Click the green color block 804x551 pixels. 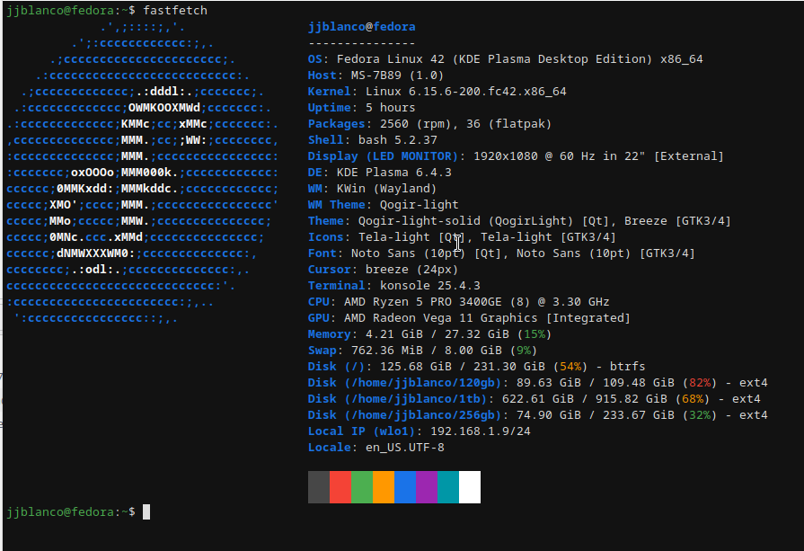tap(362, 487)
